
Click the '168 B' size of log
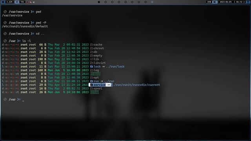tap(42, 70)
